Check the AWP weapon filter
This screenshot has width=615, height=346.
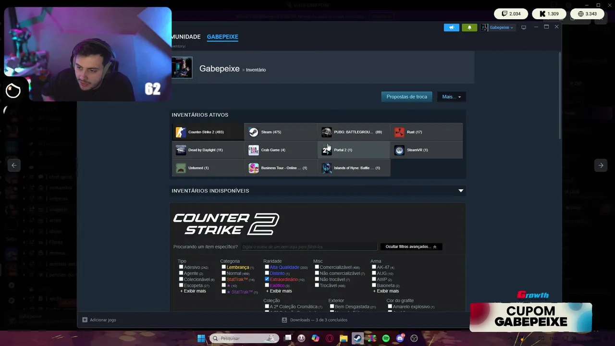click(x=374, y=279)
